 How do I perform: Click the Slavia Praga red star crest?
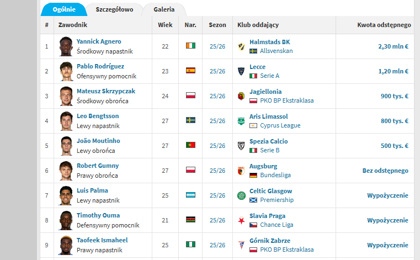click(241, 220)
